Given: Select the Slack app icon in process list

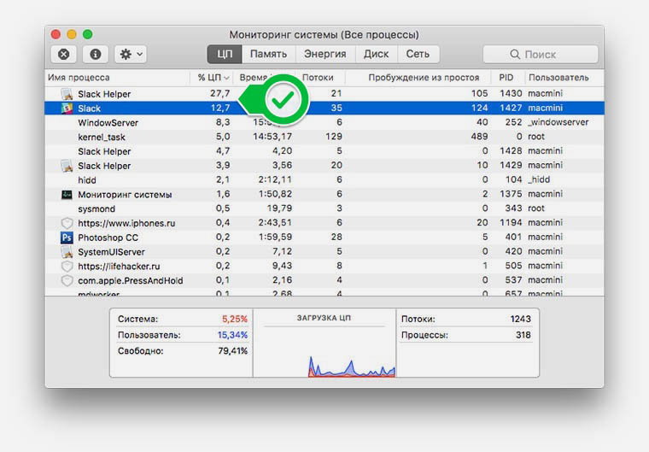Looking at the screenshot, I should [x=67, y=109].
